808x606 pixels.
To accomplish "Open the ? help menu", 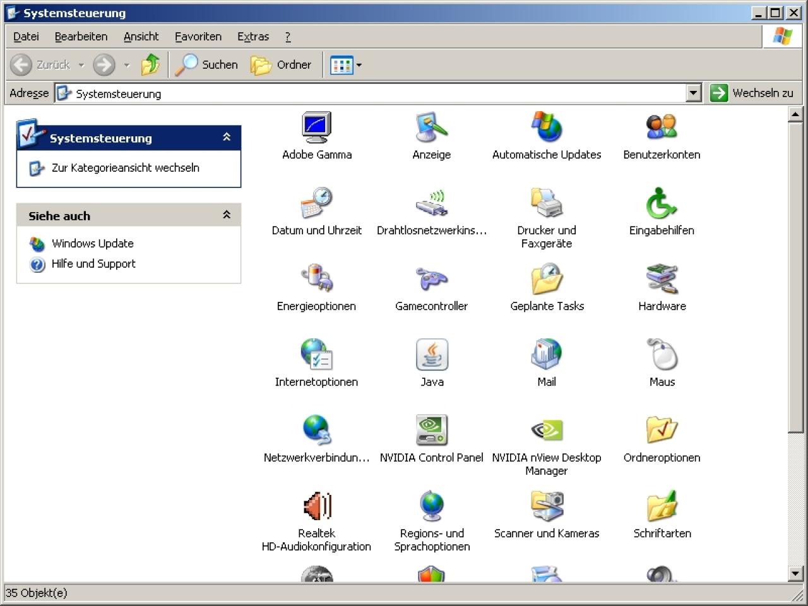I will [x=288, y=37].
